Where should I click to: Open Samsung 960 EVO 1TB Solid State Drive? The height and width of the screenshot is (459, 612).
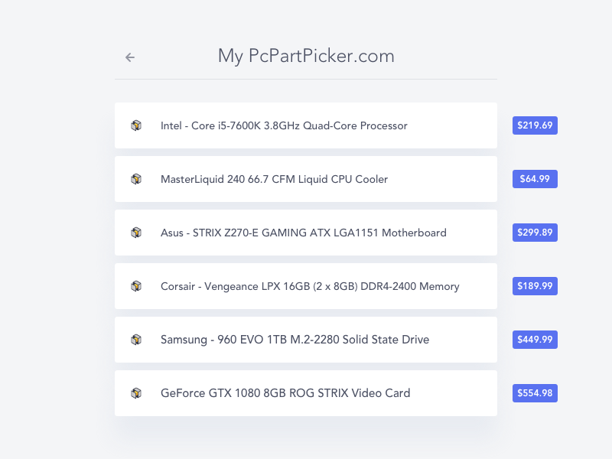pos(305,340)
